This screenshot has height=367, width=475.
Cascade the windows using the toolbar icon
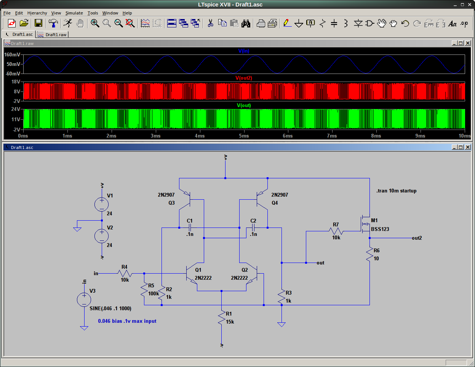pyautogui.click(x=184, y=24)
